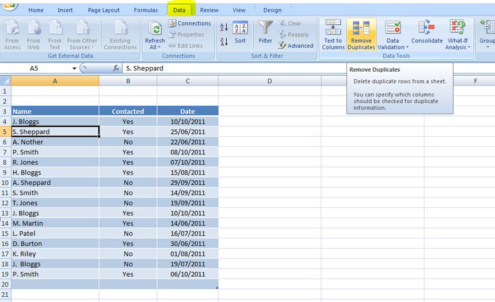Image resolution: width=495 pixels, height=302 pixels.
Task: Select cell containing H. Bloggs
Action: pyautogui.click(x=55, y=173)
